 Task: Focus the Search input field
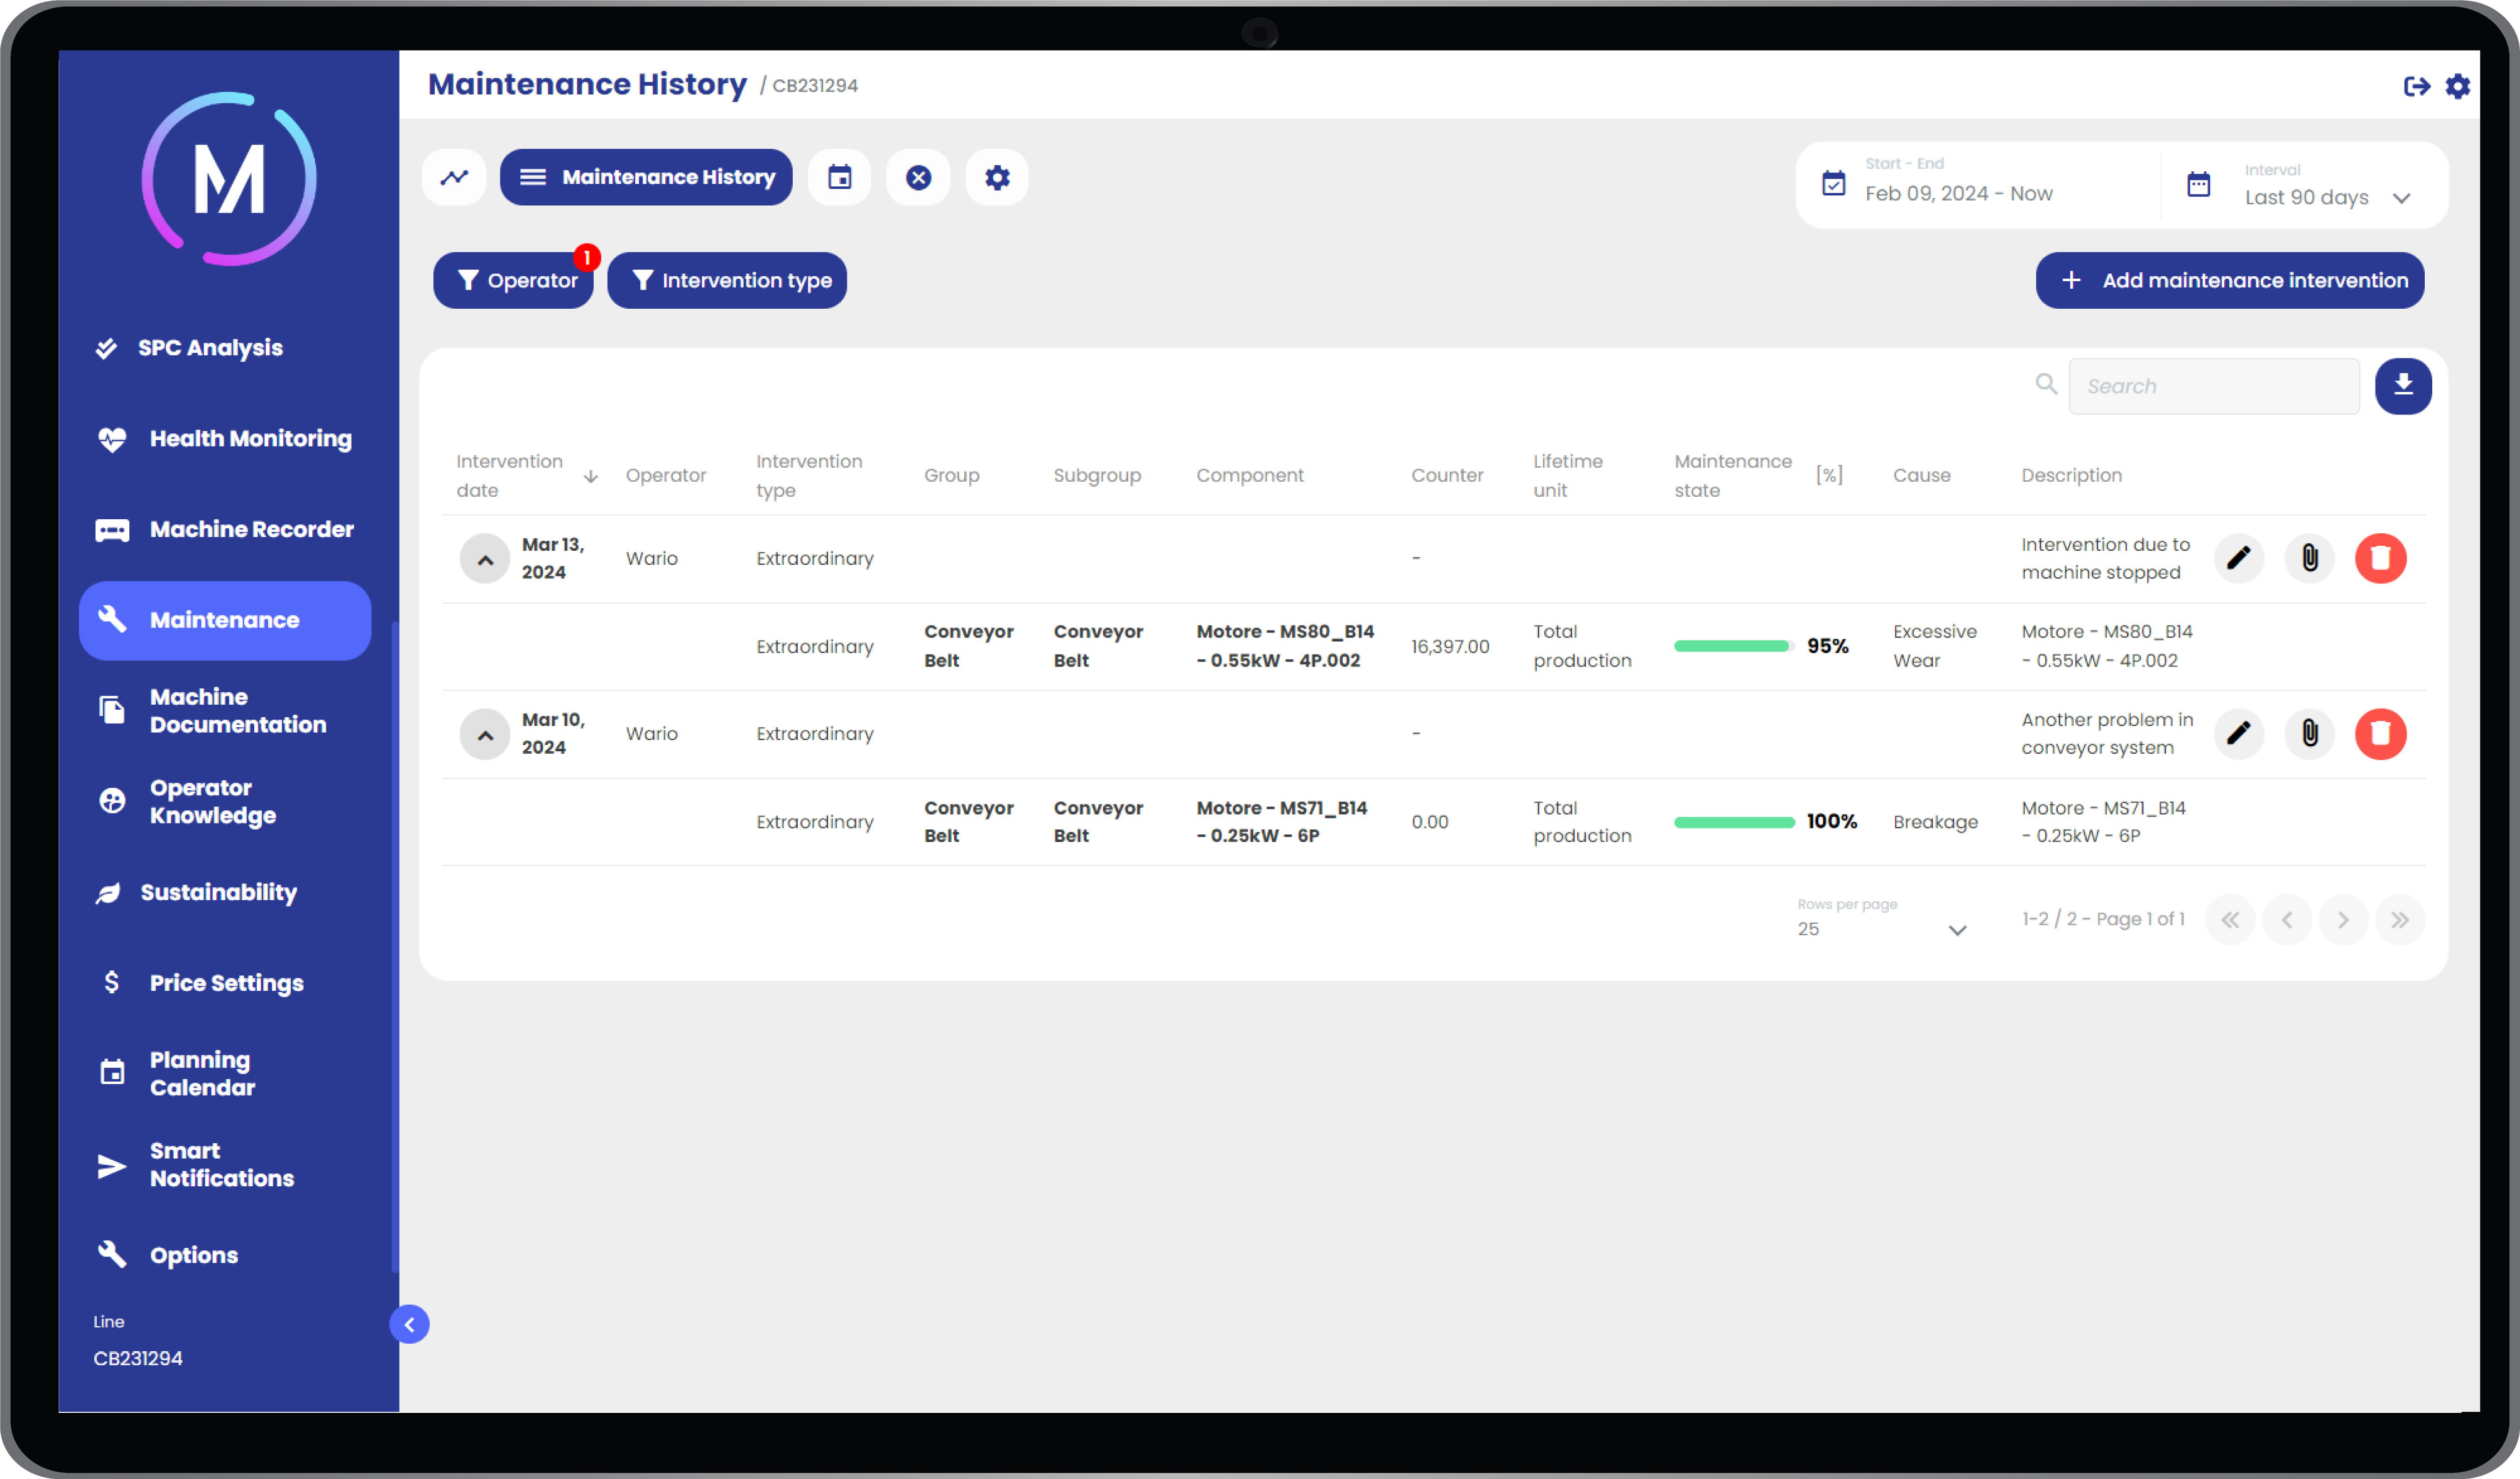pyautogui.click(x=2214, y=387)
